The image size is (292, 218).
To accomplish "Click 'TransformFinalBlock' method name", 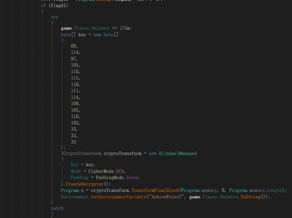I will point(155,190).
